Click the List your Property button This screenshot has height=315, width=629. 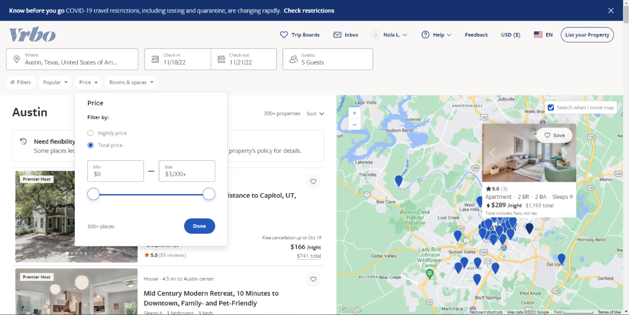point(587,35)
